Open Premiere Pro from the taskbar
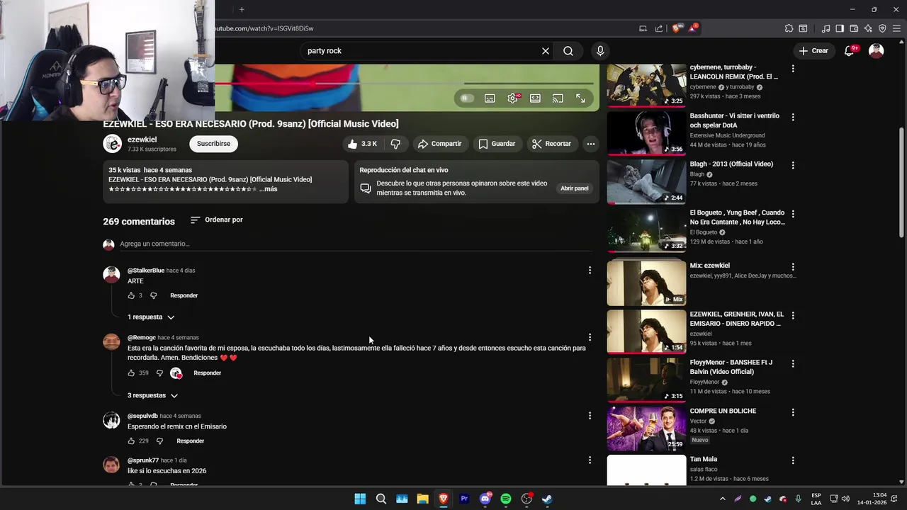 click(464, 499)
